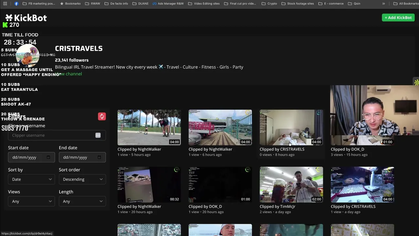Expand the Views Any dropdown

31,201
